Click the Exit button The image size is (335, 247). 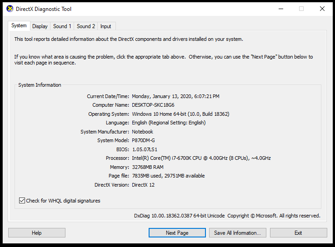click(299, 232)
